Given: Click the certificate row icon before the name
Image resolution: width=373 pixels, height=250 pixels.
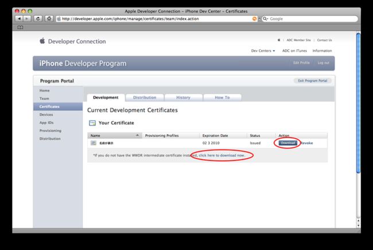Looking at the screenshot, I should pos(94,143).
